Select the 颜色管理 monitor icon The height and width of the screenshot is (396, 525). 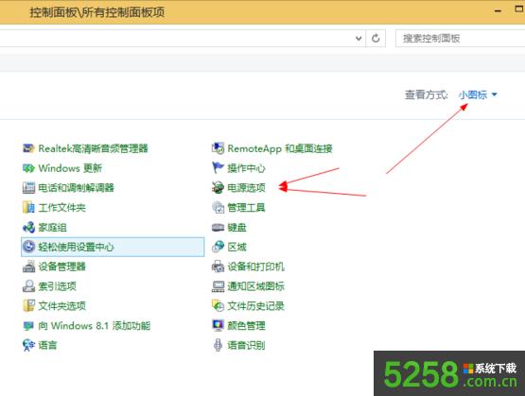[218, 325]
